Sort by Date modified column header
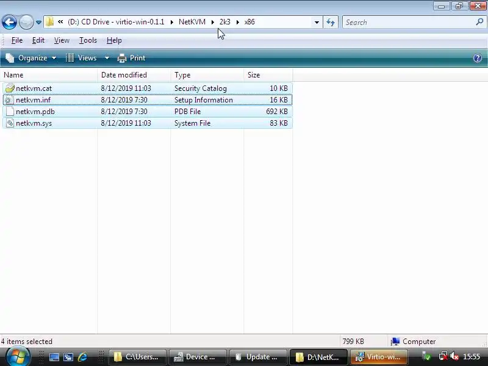This screenshot has width=488, height=366. [x=134, y=75]
